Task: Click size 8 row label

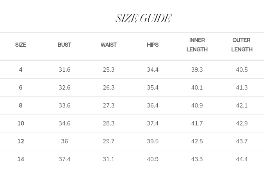Action: pyautogui.click(x=21, y=106)
